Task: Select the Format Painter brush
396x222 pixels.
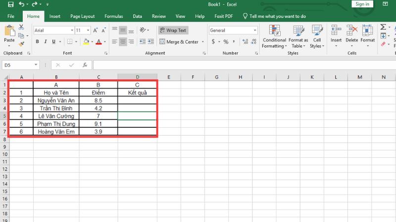Action: (x=21, y=43)
